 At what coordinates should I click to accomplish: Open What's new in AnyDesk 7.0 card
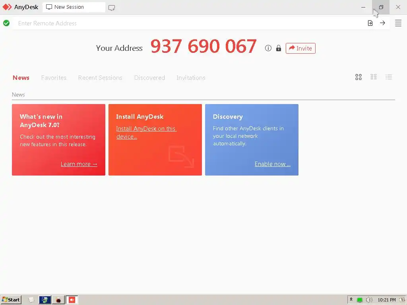[59, 140]
